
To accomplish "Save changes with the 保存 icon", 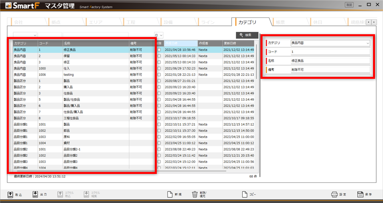I will pyautogui.click(x=360, y=194).
